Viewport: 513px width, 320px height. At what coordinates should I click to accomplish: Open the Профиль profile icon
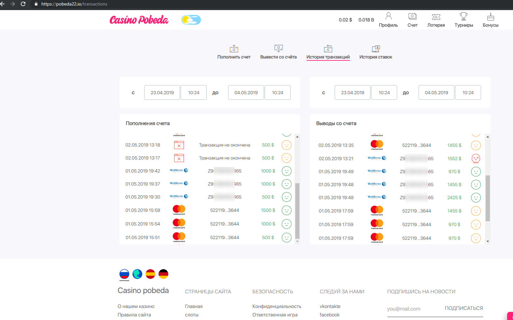point(388,16)
